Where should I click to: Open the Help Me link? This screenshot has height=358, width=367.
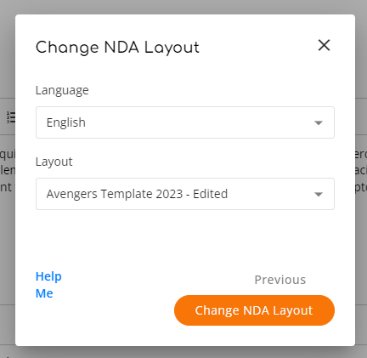click(x=48, y=285)
